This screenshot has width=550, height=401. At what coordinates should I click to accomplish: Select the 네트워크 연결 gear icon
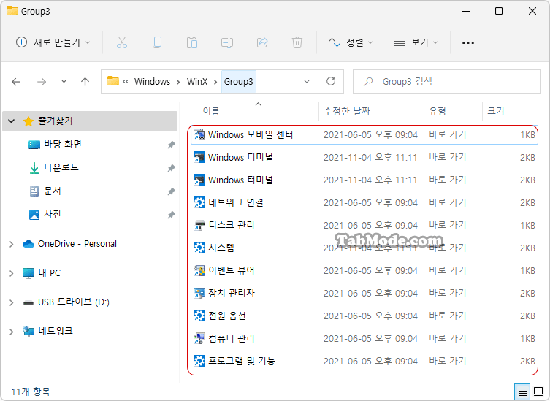tap(199, 202)
